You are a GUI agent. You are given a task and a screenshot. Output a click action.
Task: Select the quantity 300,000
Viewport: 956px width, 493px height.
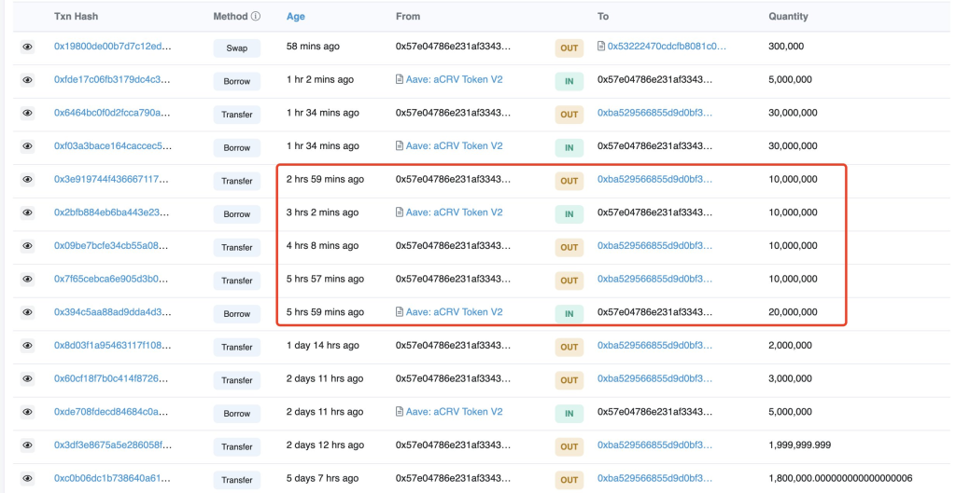click(786, 47)
